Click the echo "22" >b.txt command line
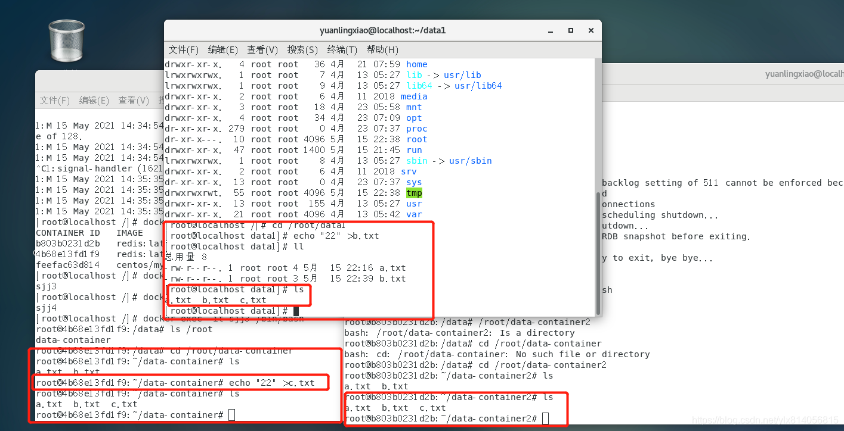The image size is (844, 431). pos(272,236)
